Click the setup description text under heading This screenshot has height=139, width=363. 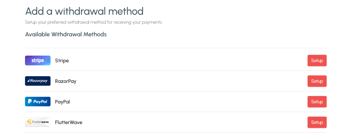(x=94, y=22)
